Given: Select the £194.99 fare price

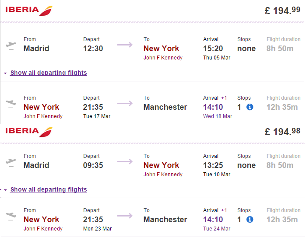Looking at the screenshot, I should pyautogui.click(x=282, y=10).
